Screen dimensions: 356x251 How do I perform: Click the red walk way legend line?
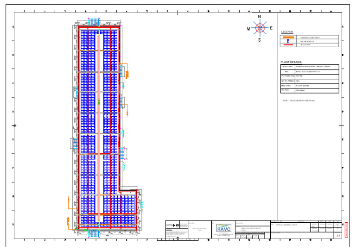288,45
